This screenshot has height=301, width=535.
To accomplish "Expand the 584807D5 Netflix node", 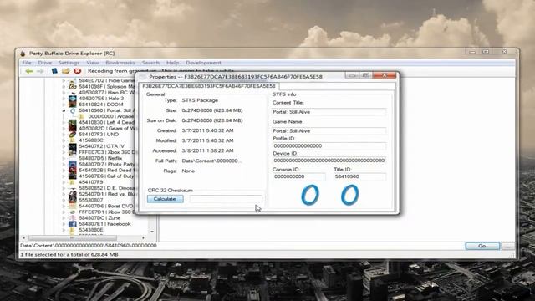I will pos(64,158).
